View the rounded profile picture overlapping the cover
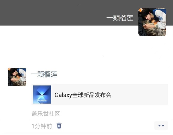Screen dimensions: 173x135 [152, 22]
